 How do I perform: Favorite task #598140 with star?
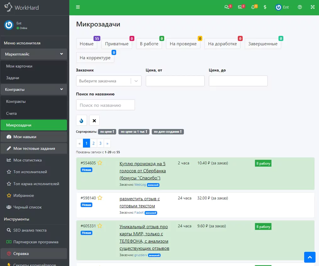coord(100,198)
